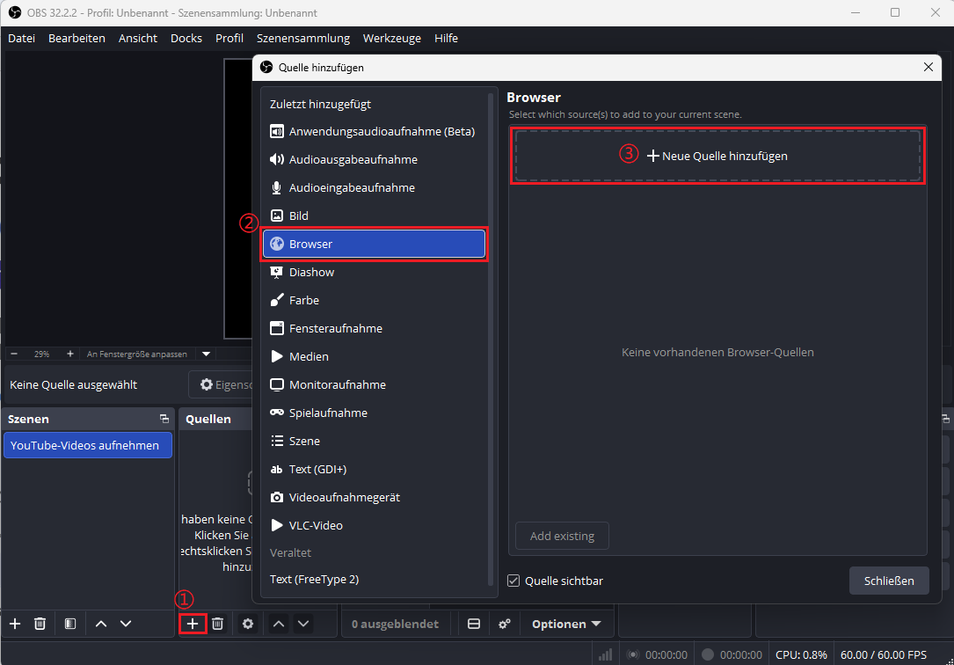Toggle the audio mixer layout icon
Screen dimensions: 954x665
[x=474, y=624]
